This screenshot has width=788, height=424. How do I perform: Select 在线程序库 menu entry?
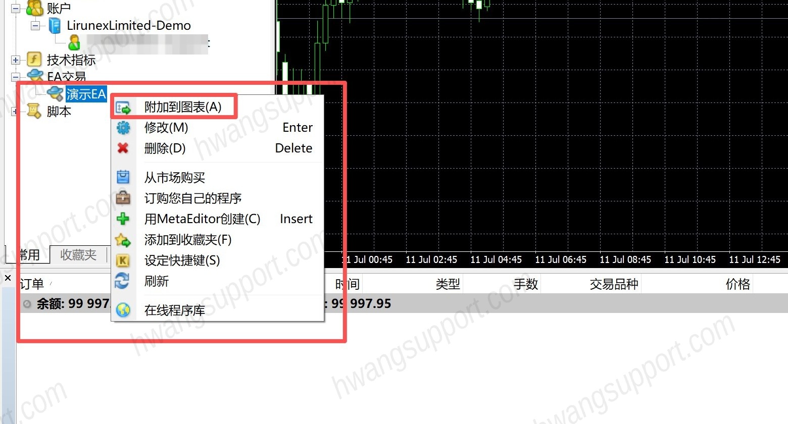[x=218, y=310]
